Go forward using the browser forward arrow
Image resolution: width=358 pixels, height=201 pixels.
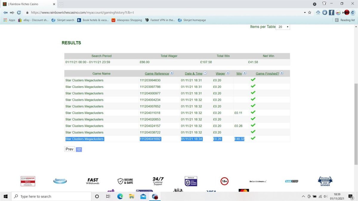point(12,13)
